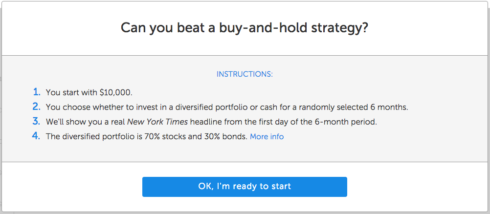Click the blue number 4 list marker

point(36,136)
